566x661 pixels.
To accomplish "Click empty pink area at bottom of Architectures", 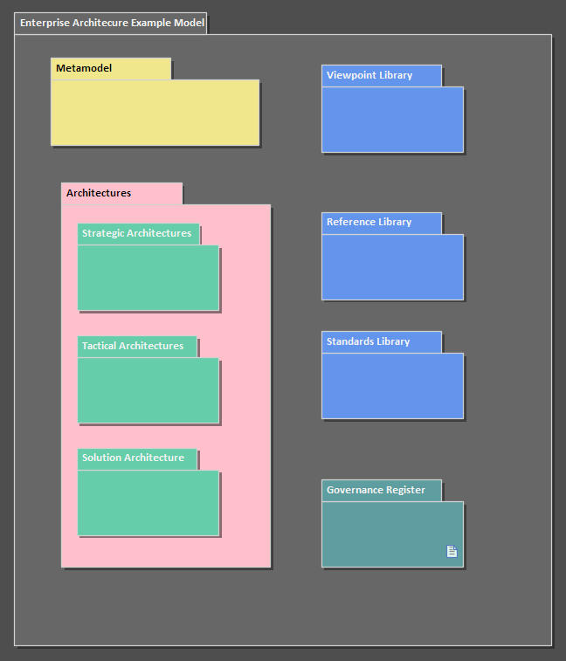I will 165,552.
